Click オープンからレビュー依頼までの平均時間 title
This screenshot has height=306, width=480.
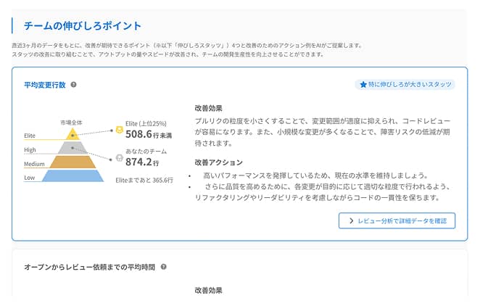(90, 267)
